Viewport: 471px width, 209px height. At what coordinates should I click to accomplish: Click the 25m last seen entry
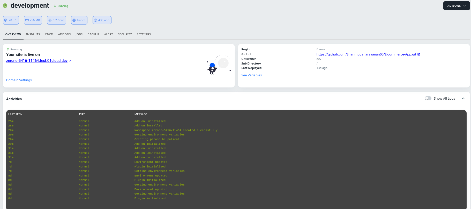click(x=11, y=121)
